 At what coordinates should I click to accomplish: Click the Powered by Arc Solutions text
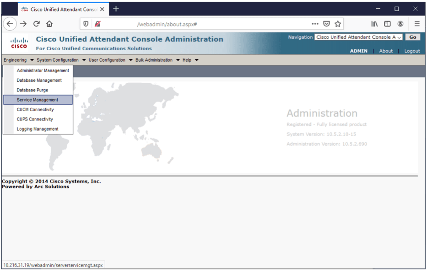[36, 187]
